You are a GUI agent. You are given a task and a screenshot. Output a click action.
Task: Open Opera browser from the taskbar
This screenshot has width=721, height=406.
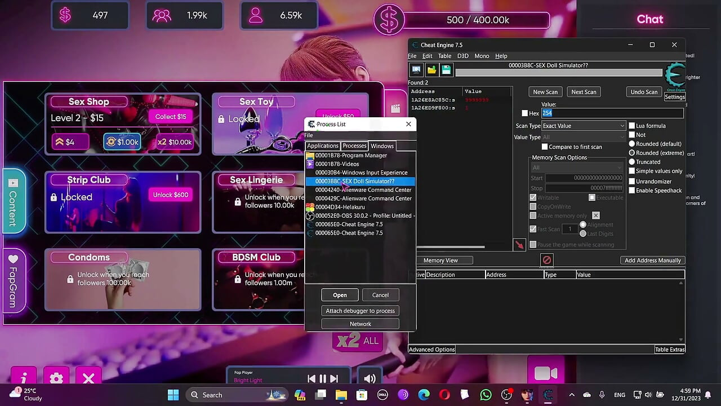pyautogui.click(x=444, y=395)
